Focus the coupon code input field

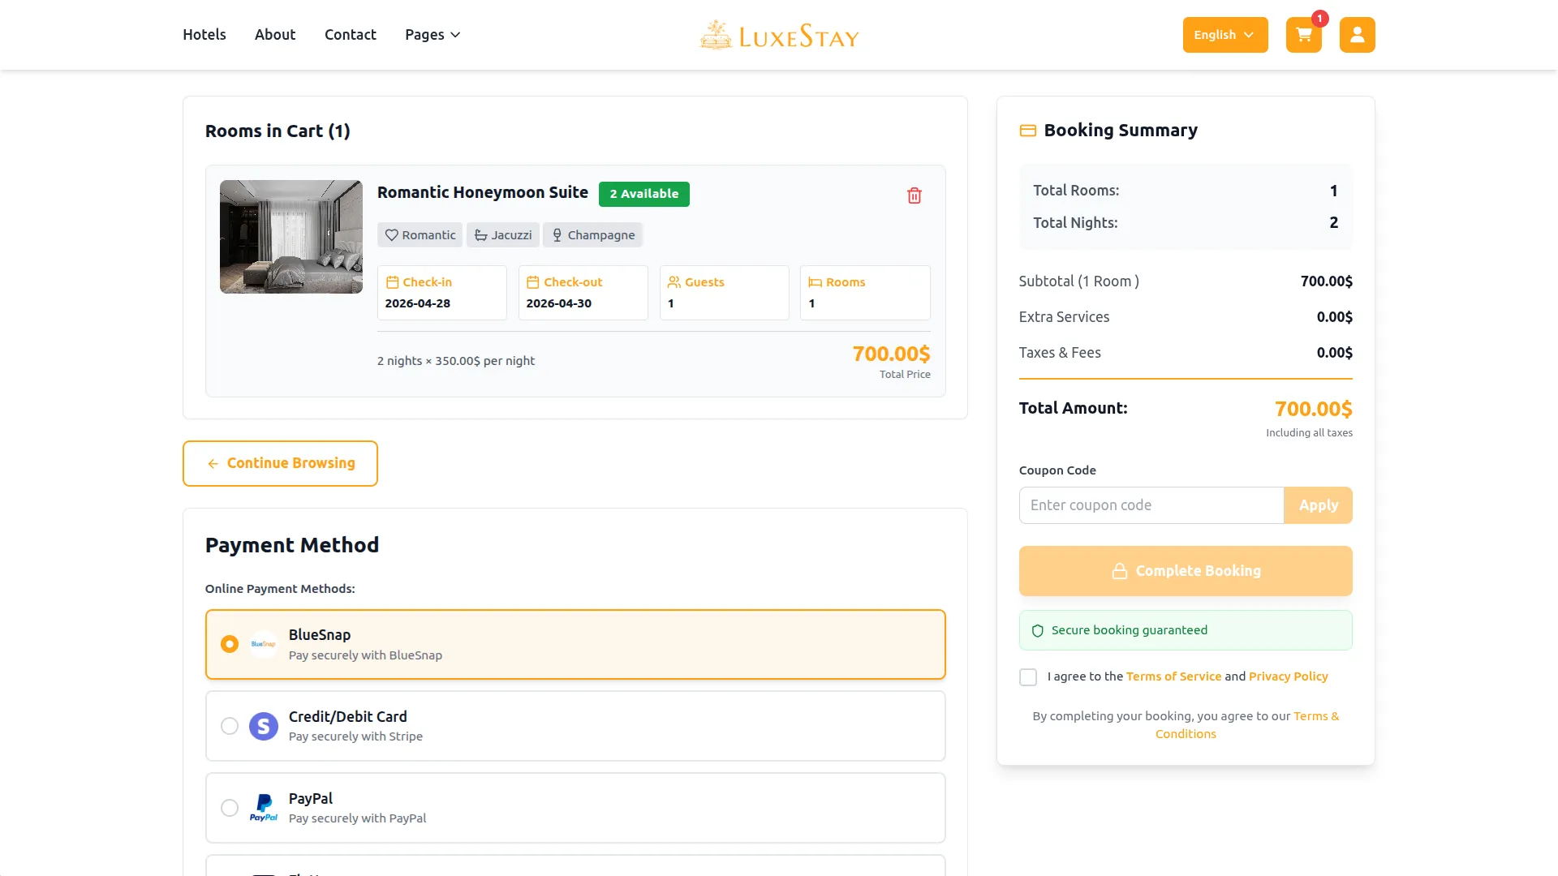[1151, 505]
